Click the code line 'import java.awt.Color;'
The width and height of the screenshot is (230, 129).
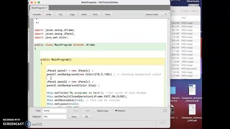(x=51, y=37)
